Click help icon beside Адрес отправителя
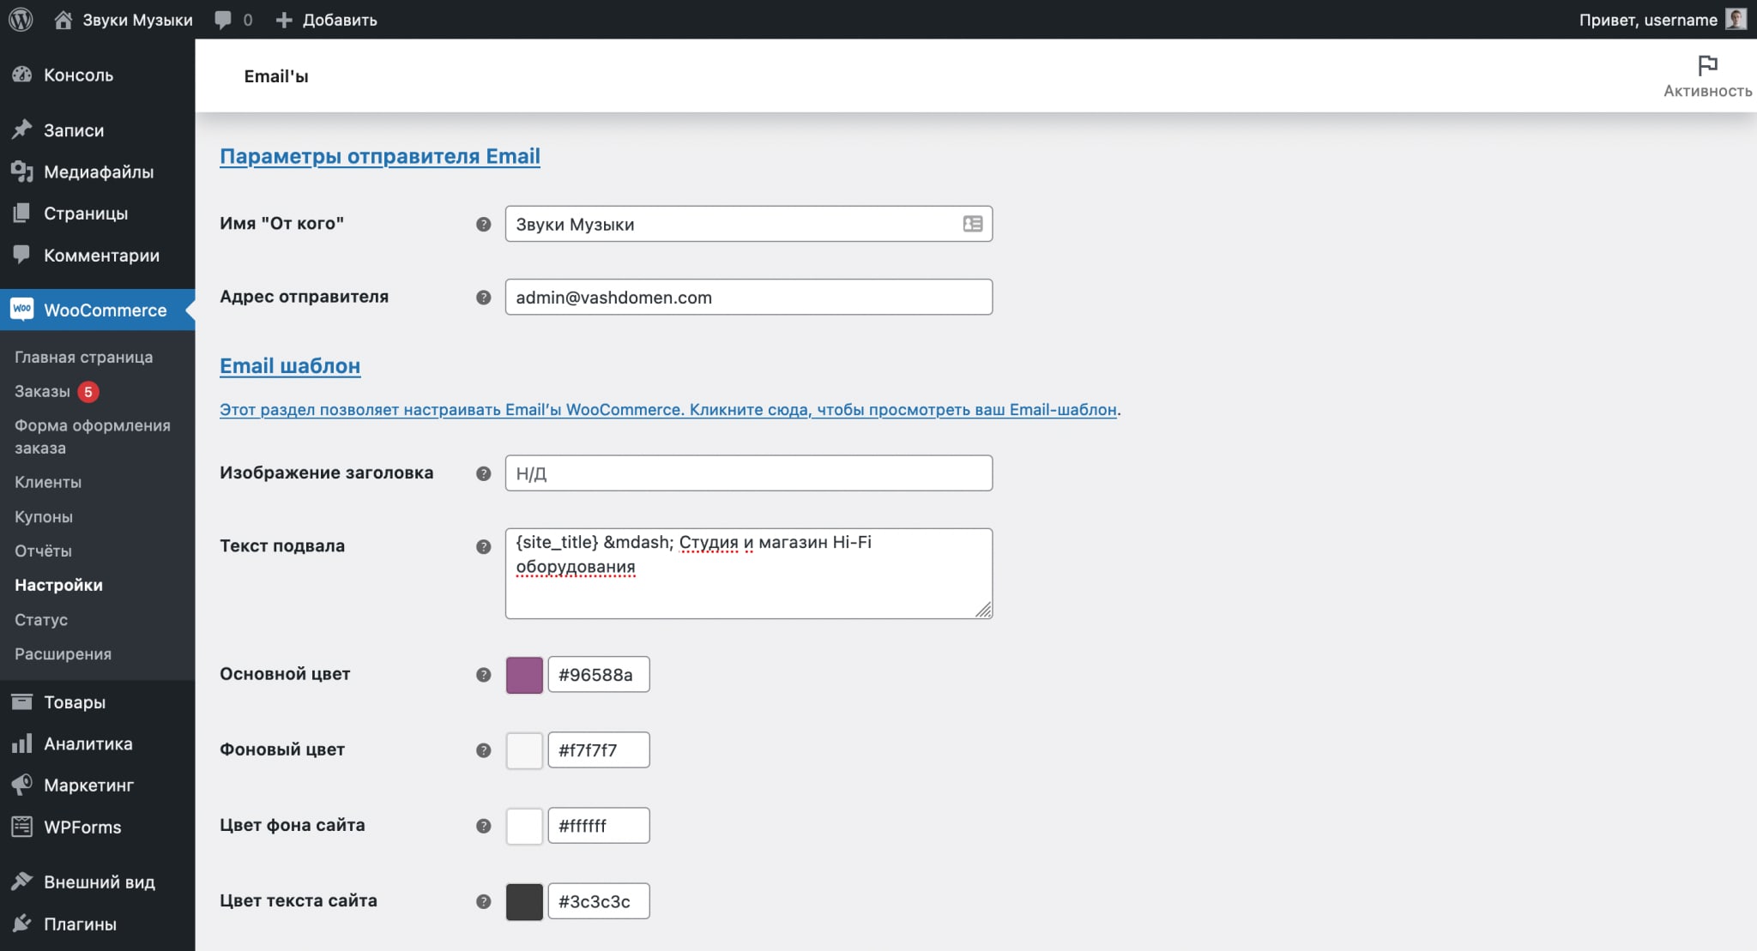The height and width of the screenshot is (951, 1757). pos(484,298)
